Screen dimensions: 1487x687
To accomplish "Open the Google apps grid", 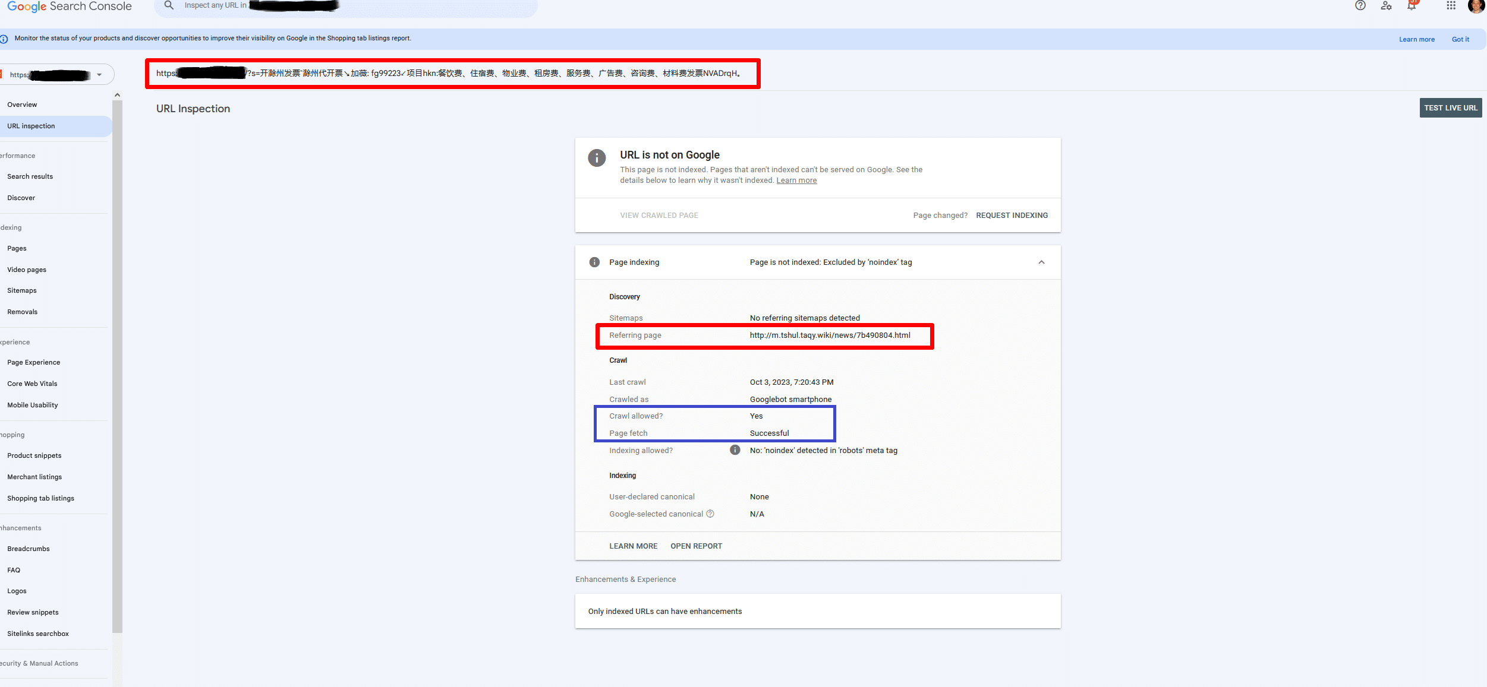I will coord(1451,6).
